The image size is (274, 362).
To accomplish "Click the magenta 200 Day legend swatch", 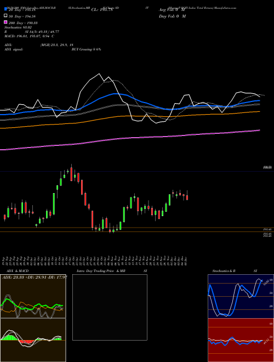I will pos(5,22).
